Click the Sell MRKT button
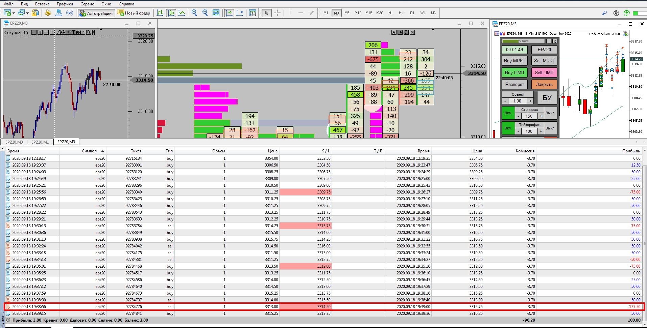 coord(544,61)
